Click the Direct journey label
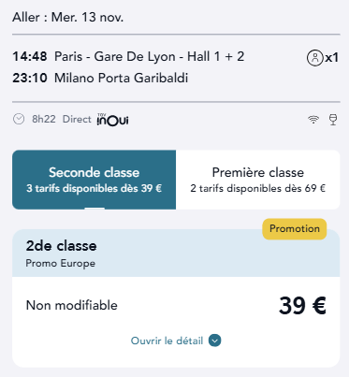This screenshot has width=349, height=377. [77, 119]
